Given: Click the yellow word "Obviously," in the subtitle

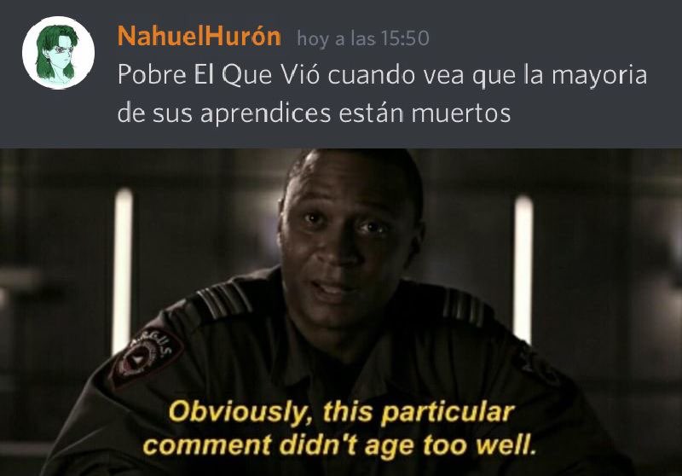Looking at the screenshot, I should (x=238, y=413).
